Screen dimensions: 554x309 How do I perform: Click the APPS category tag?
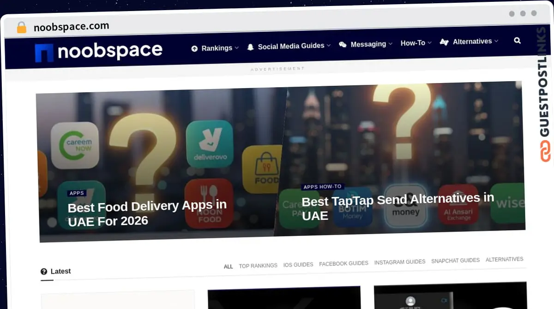click(77, 193)
